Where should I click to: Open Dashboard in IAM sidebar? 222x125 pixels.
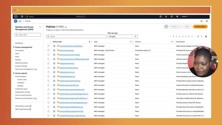[19, 43]
